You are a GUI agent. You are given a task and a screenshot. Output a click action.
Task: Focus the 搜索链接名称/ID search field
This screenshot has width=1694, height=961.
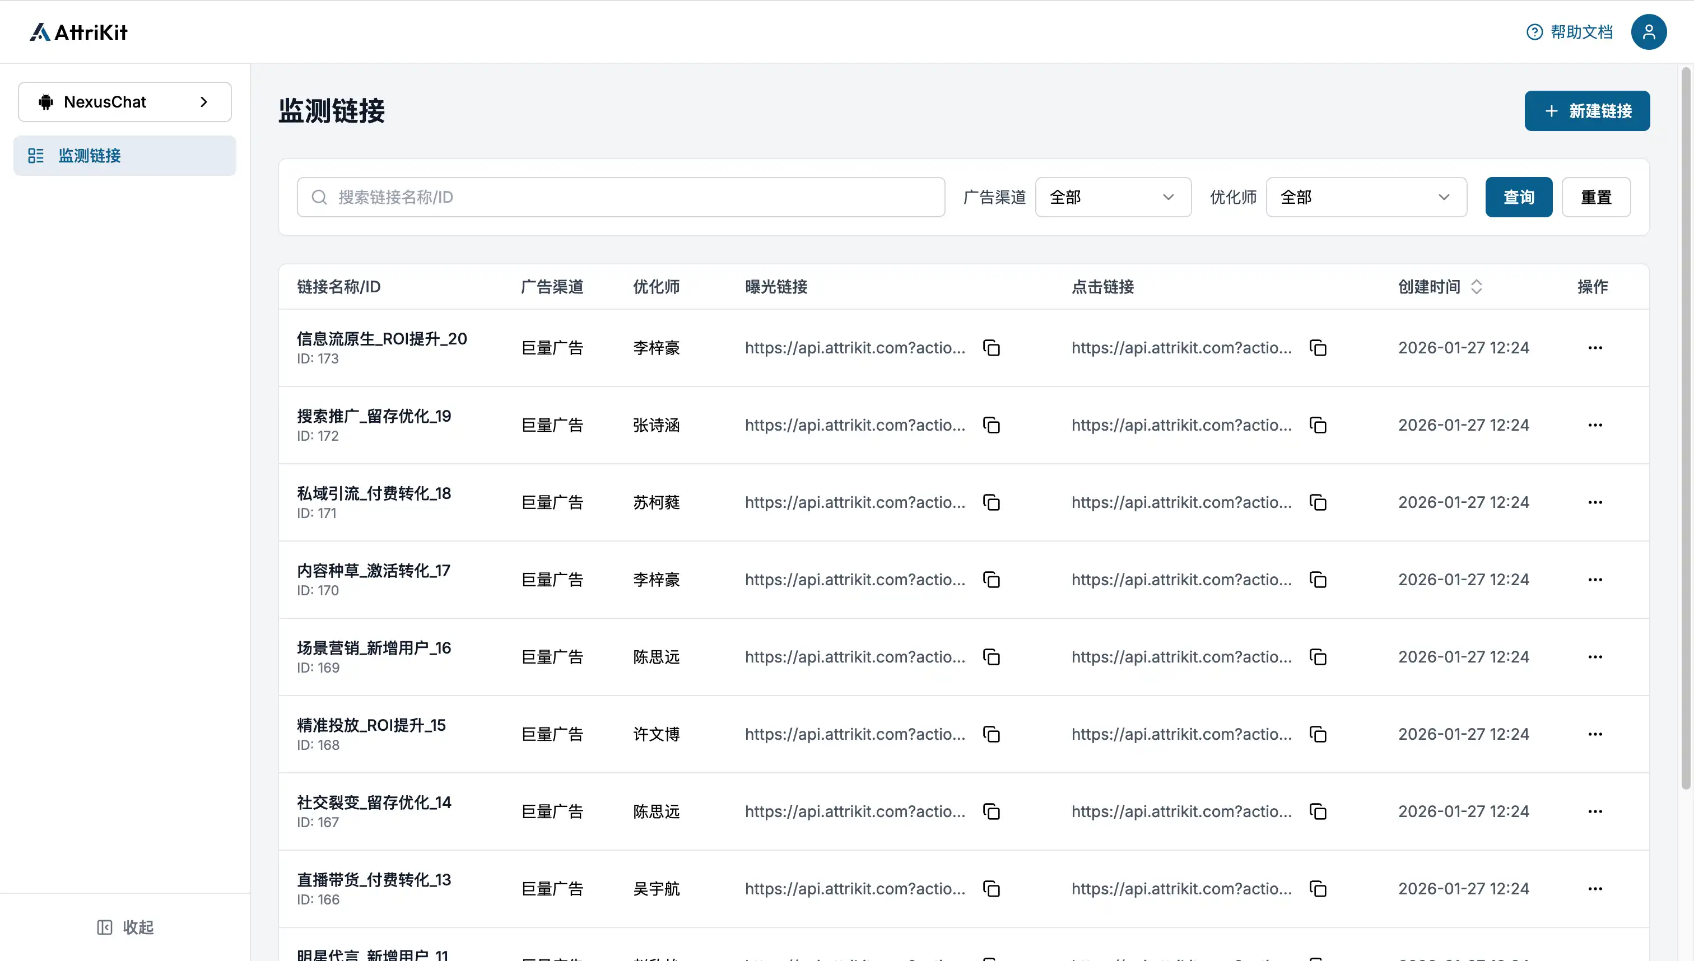(621, 197)
